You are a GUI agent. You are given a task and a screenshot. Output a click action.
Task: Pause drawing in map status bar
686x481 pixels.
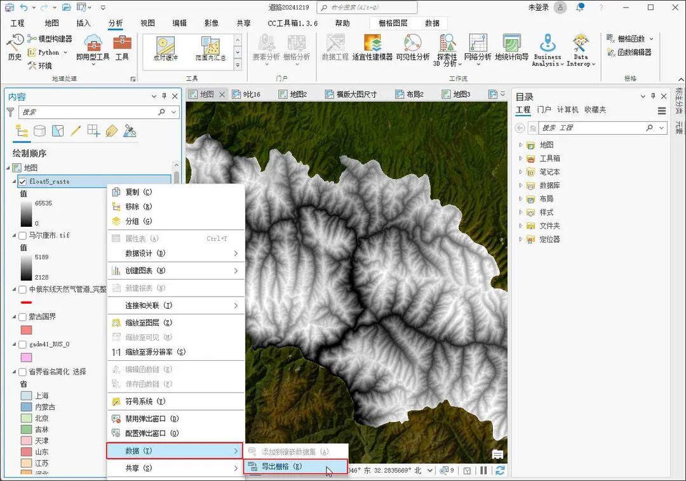tap(483, 470)
